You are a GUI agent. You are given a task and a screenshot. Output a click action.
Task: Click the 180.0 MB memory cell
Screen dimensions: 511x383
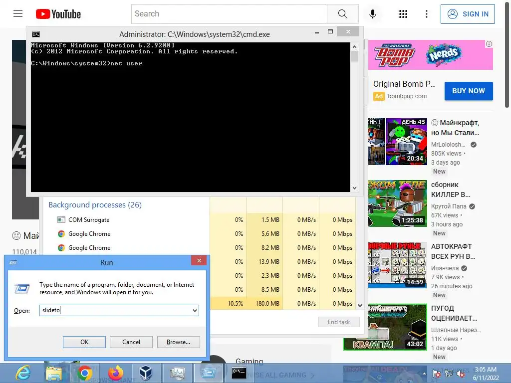[264, 304]
